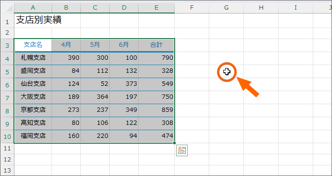Click the total cell 750

(156, 97)
